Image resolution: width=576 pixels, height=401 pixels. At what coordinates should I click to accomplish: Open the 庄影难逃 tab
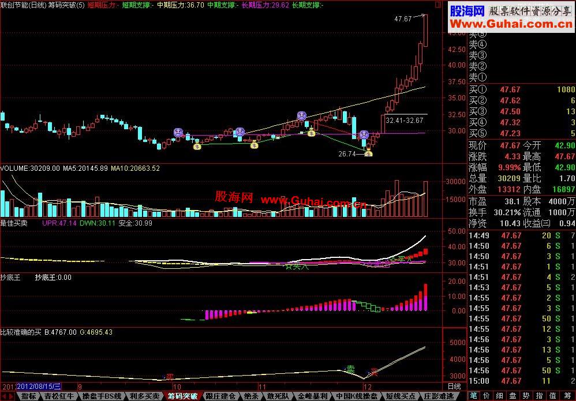coord(439,396)
